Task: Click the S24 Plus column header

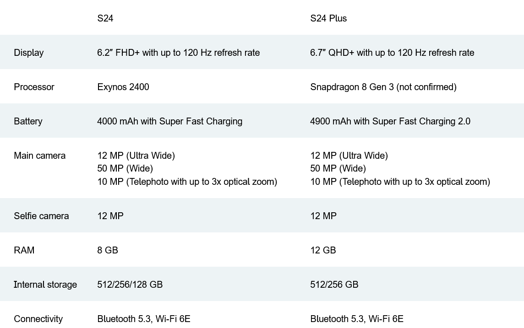Action: [x=328, y=18]
